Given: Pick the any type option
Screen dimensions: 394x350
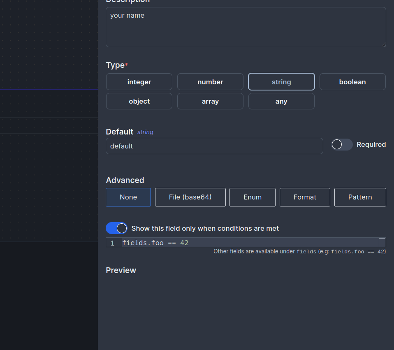Looking at the screenshot, I should (x=281, y=101).
